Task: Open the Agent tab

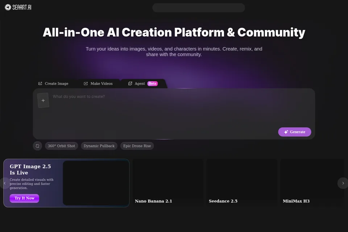Action: pos(143,83)
